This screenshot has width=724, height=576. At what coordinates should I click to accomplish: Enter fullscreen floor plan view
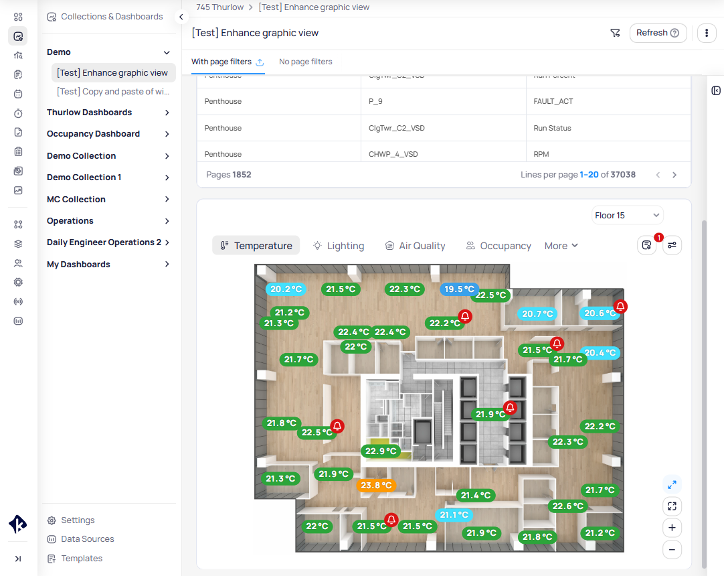click(672, 506)
